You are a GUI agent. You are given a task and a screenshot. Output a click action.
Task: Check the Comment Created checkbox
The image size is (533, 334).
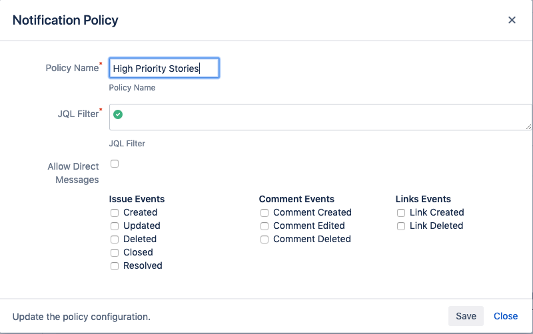coord(265,213)
